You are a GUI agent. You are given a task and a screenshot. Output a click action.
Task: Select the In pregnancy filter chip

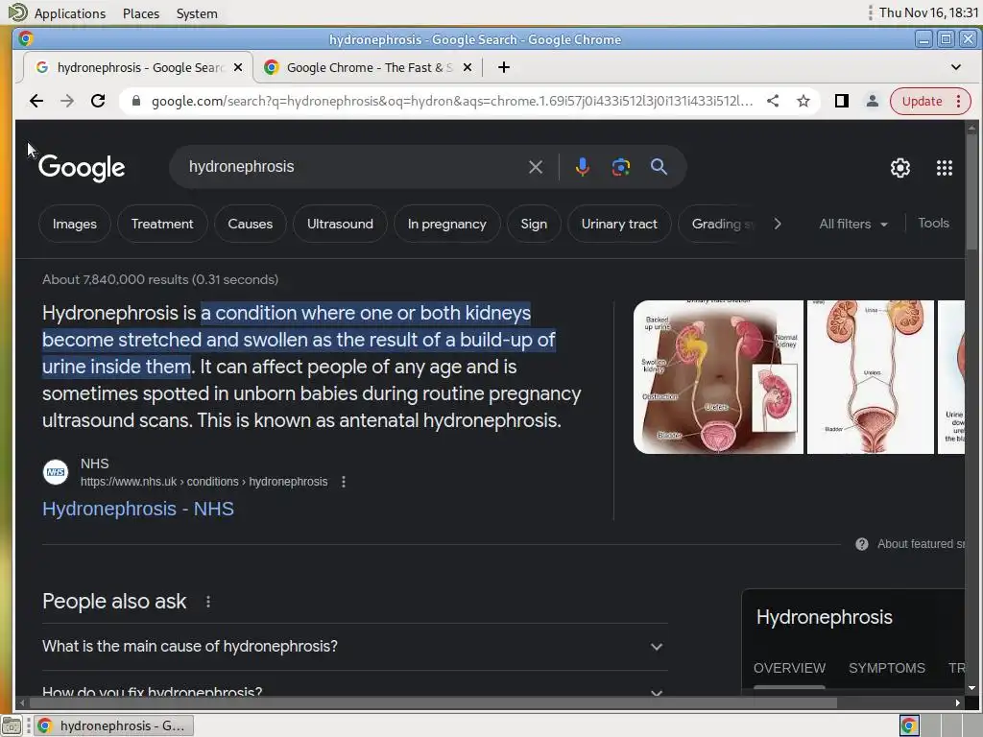pyautogui.click(x=447, y=224)
